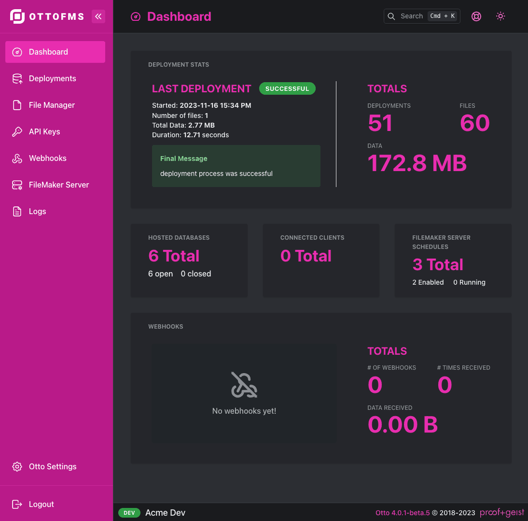This screenshot has height=521, width=528.
Task: Click the SUCCESSFUL deployment status badge
Action: [287, 88]
